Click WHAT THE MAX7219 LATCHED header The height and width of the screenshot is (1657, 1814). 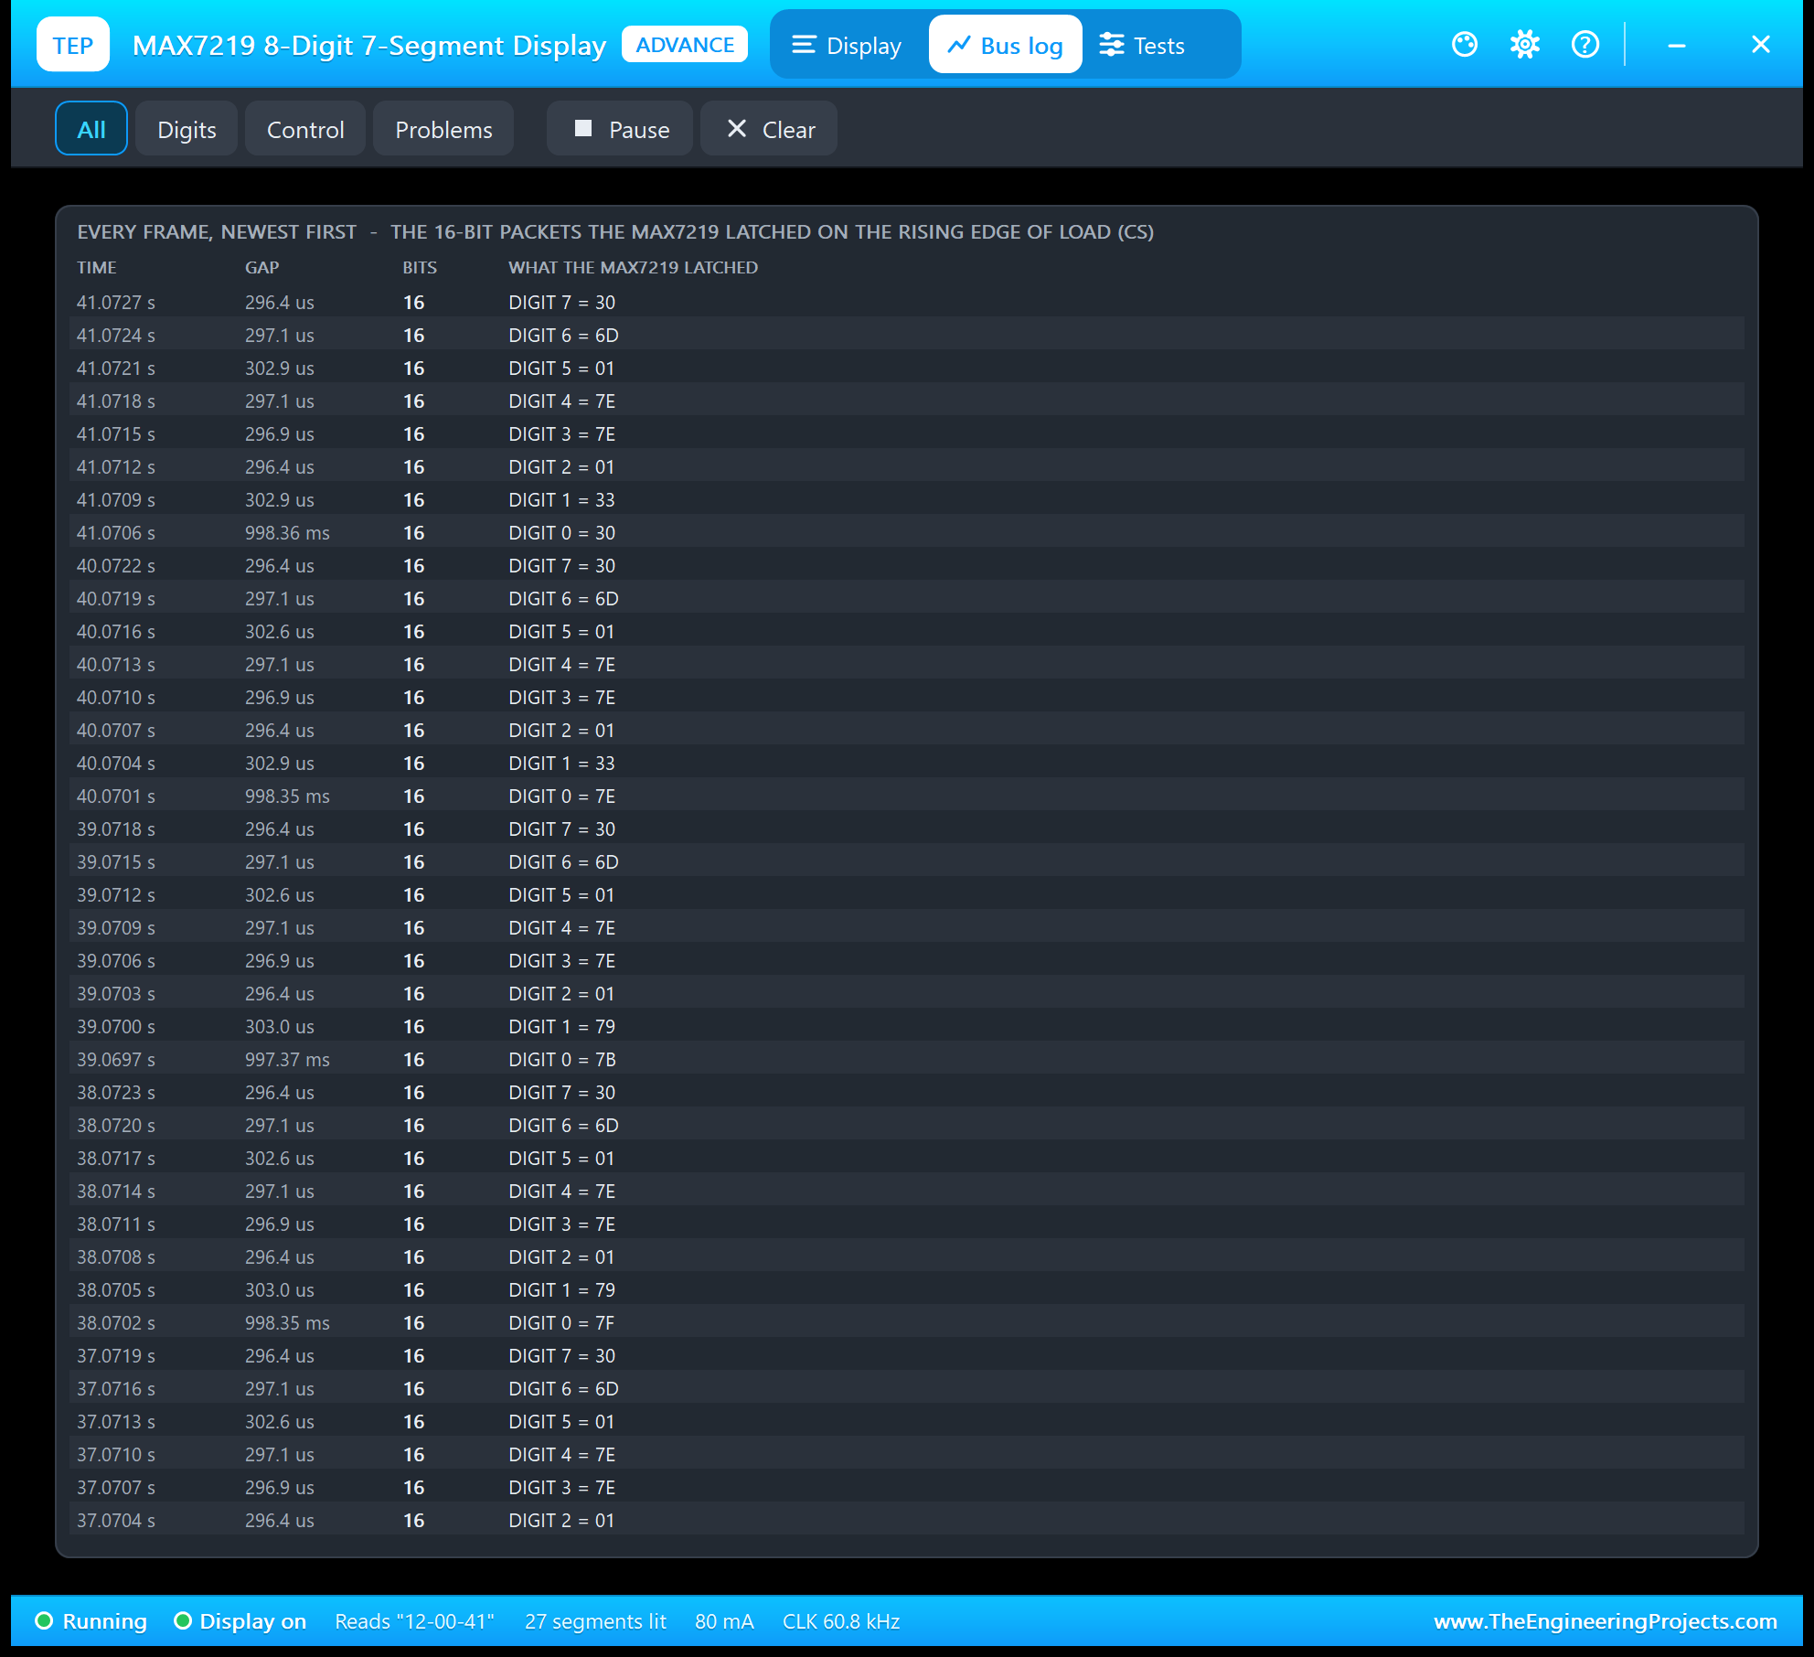click(633, 267)
